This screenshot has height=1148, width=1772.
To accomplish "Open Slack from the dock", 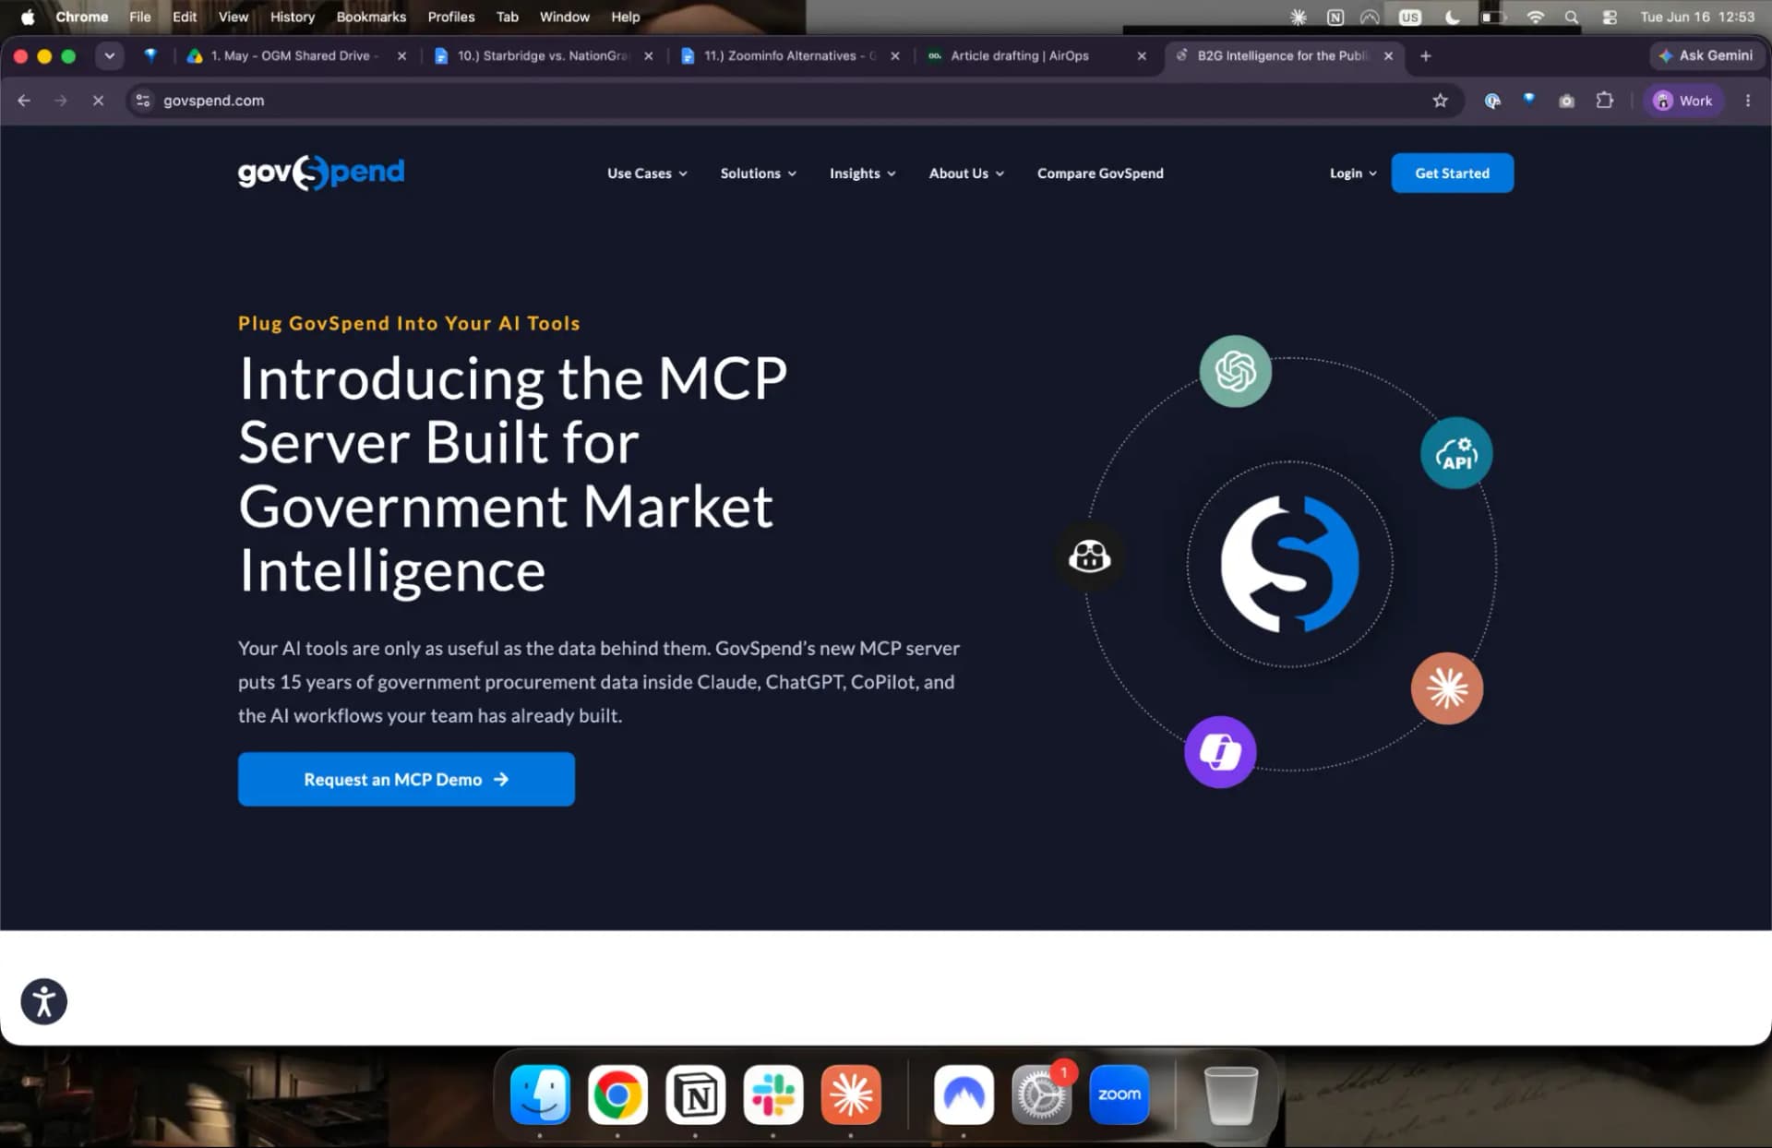I will click(772, 1094).
